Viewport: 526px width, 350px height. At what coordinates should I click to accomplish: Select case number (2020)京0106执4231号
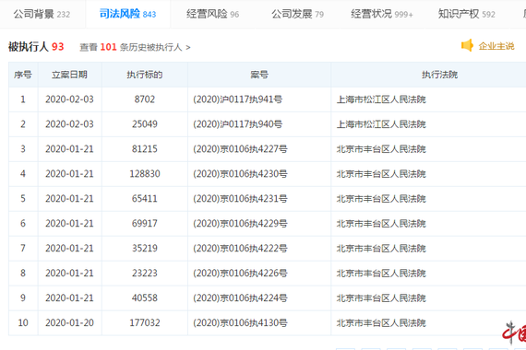tap(240, 199)
